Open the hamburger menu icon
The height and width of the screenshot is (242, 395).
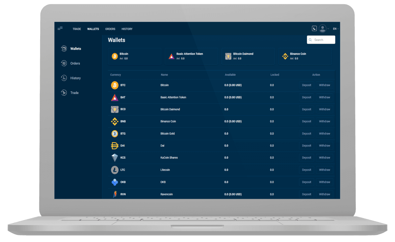point(60,29)
